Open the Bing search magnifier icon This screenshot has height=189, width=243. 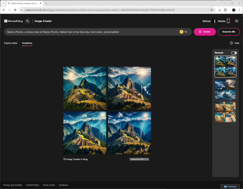[28, 21]
